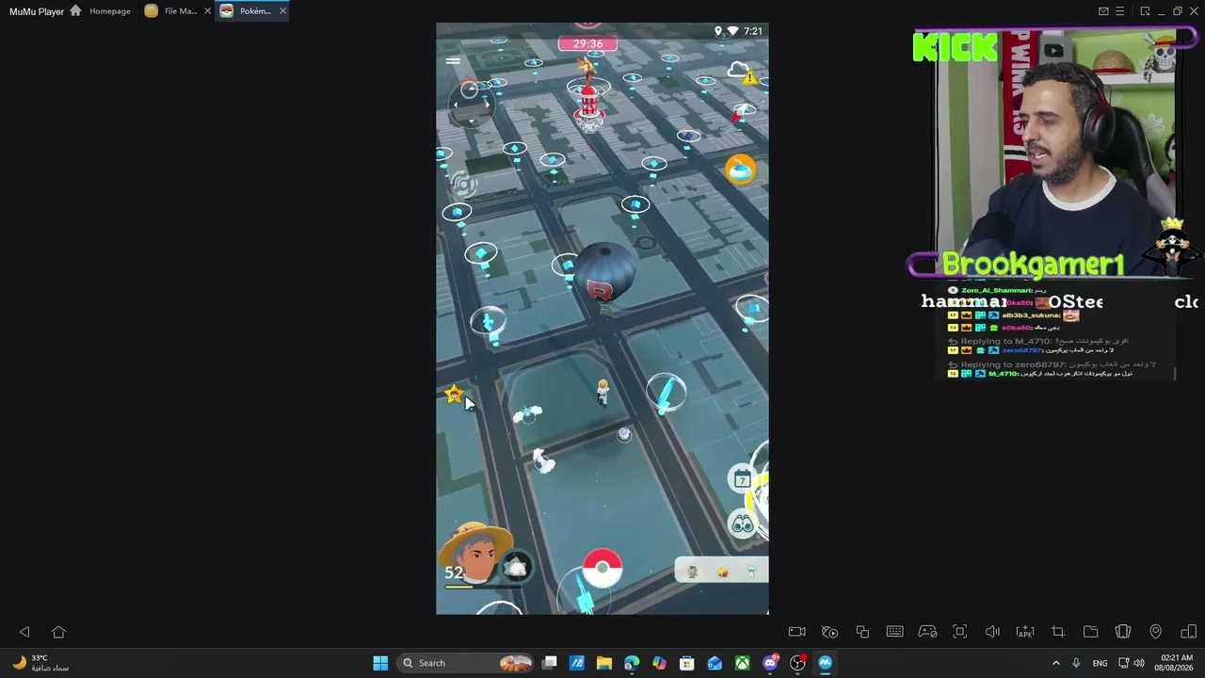Open Xbox app from taskbar
Image resolution: width=1205 pixels, height=678 pixels.
[743, 663]
